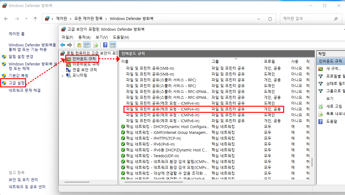This screenshot has height=195, width=345.
Task: Click the green check icon for IPHTTPS(TCP-In) rule
Action: pyautogui.click(x=123, y=138)
